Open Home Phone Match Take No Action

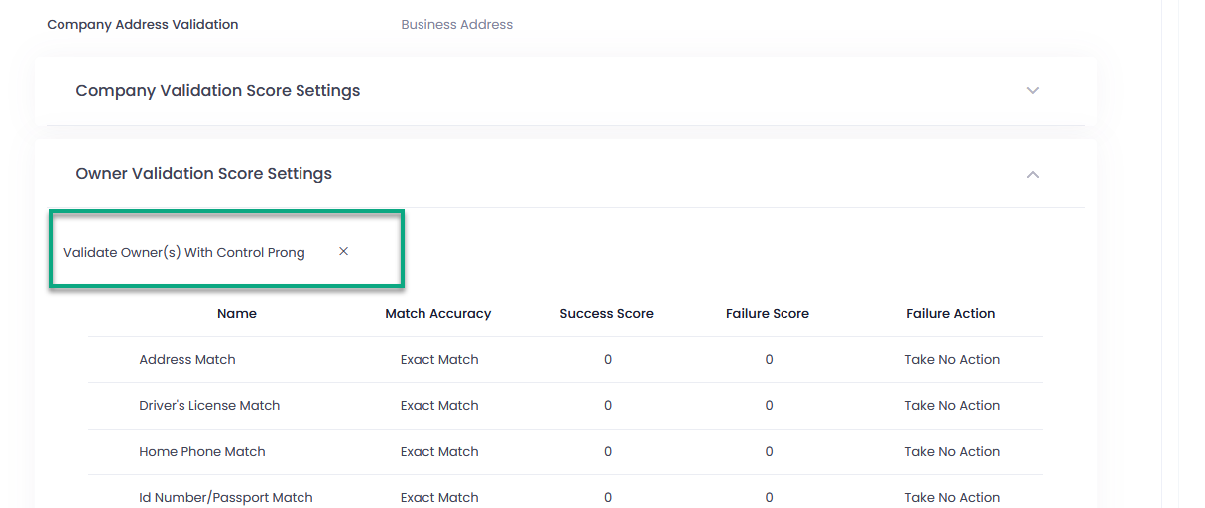[x=952, y=452]
